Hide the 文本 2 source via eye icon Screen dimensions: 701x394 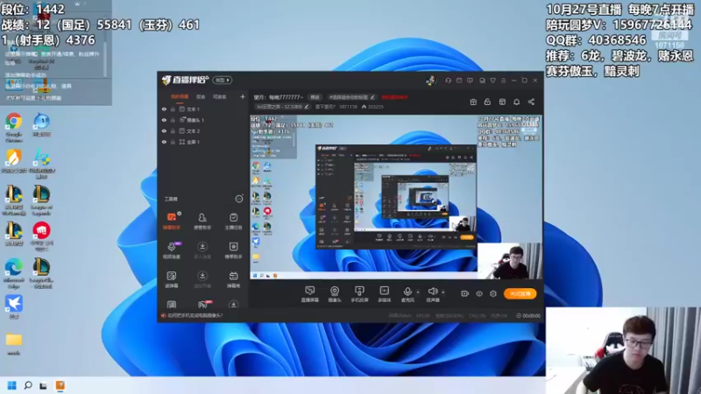coord(164,130)
